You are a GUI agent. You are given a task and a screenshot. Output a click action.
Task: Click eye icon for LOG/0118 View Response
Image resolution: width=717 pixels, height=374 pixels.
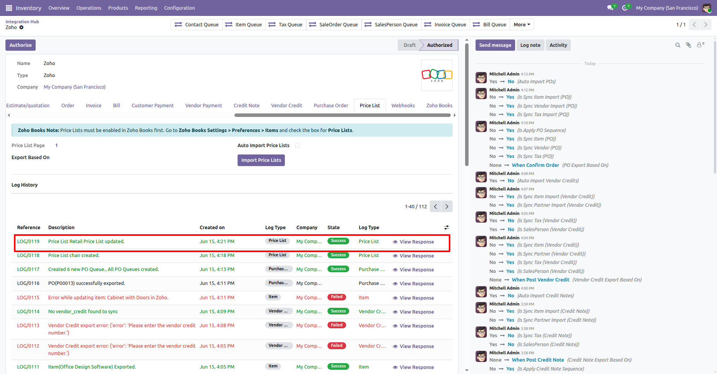point(395,256)
